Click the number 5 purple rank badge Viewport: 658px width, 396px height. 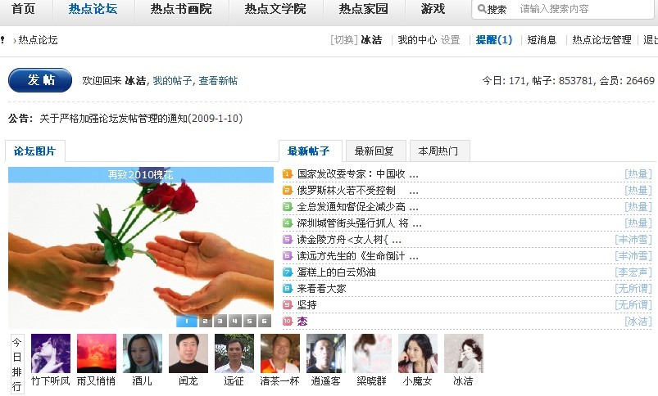point(287,239)
